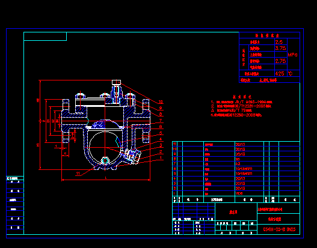317x248 pixels.
Task: Click leader callout number 5 beside the valve drawing
Action: pos(161,133)
